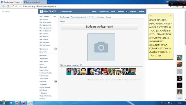This screenshot has width=186, height=105.
Task: Open the "люди" header menu item
Action: [x=94, y=11]
